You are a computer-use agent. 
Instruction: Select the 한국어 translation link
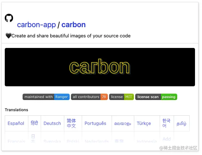coord(166,123)
